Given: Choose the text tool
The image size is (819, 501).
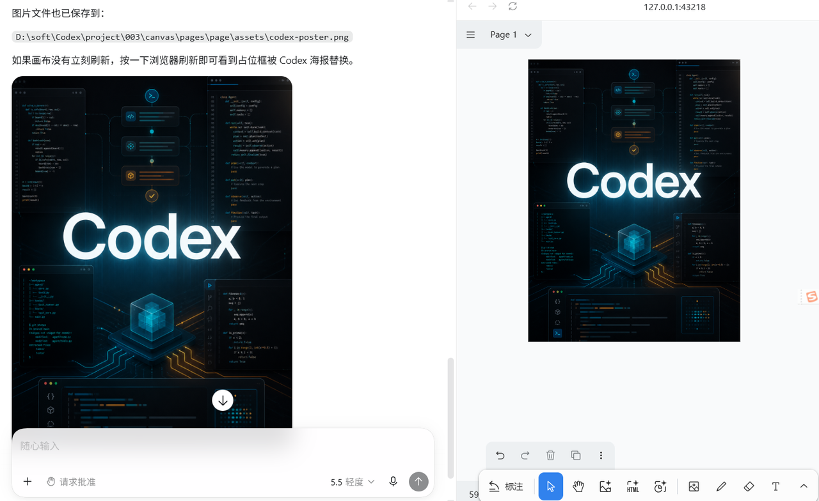Looking at the screenshot, I should (775, 487).
